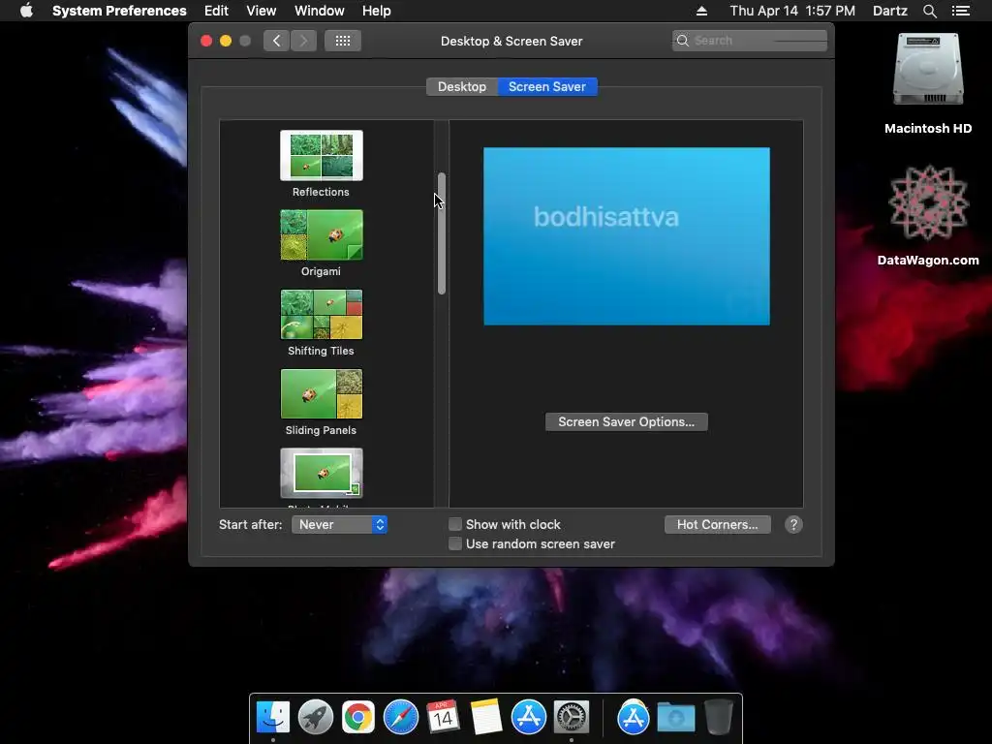The width and height of the screenshot is (992, 744).
Task: Enable Show with clock checkbox
Action: point(455,524)
